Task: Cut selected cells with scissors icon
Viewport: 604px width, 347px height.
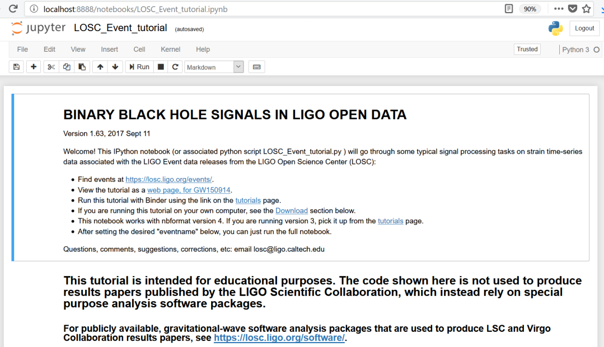Action: (x=51, y=67)
